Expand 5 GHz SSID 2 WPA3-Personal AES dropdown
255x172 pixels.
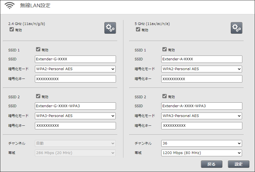click(202, 116)
